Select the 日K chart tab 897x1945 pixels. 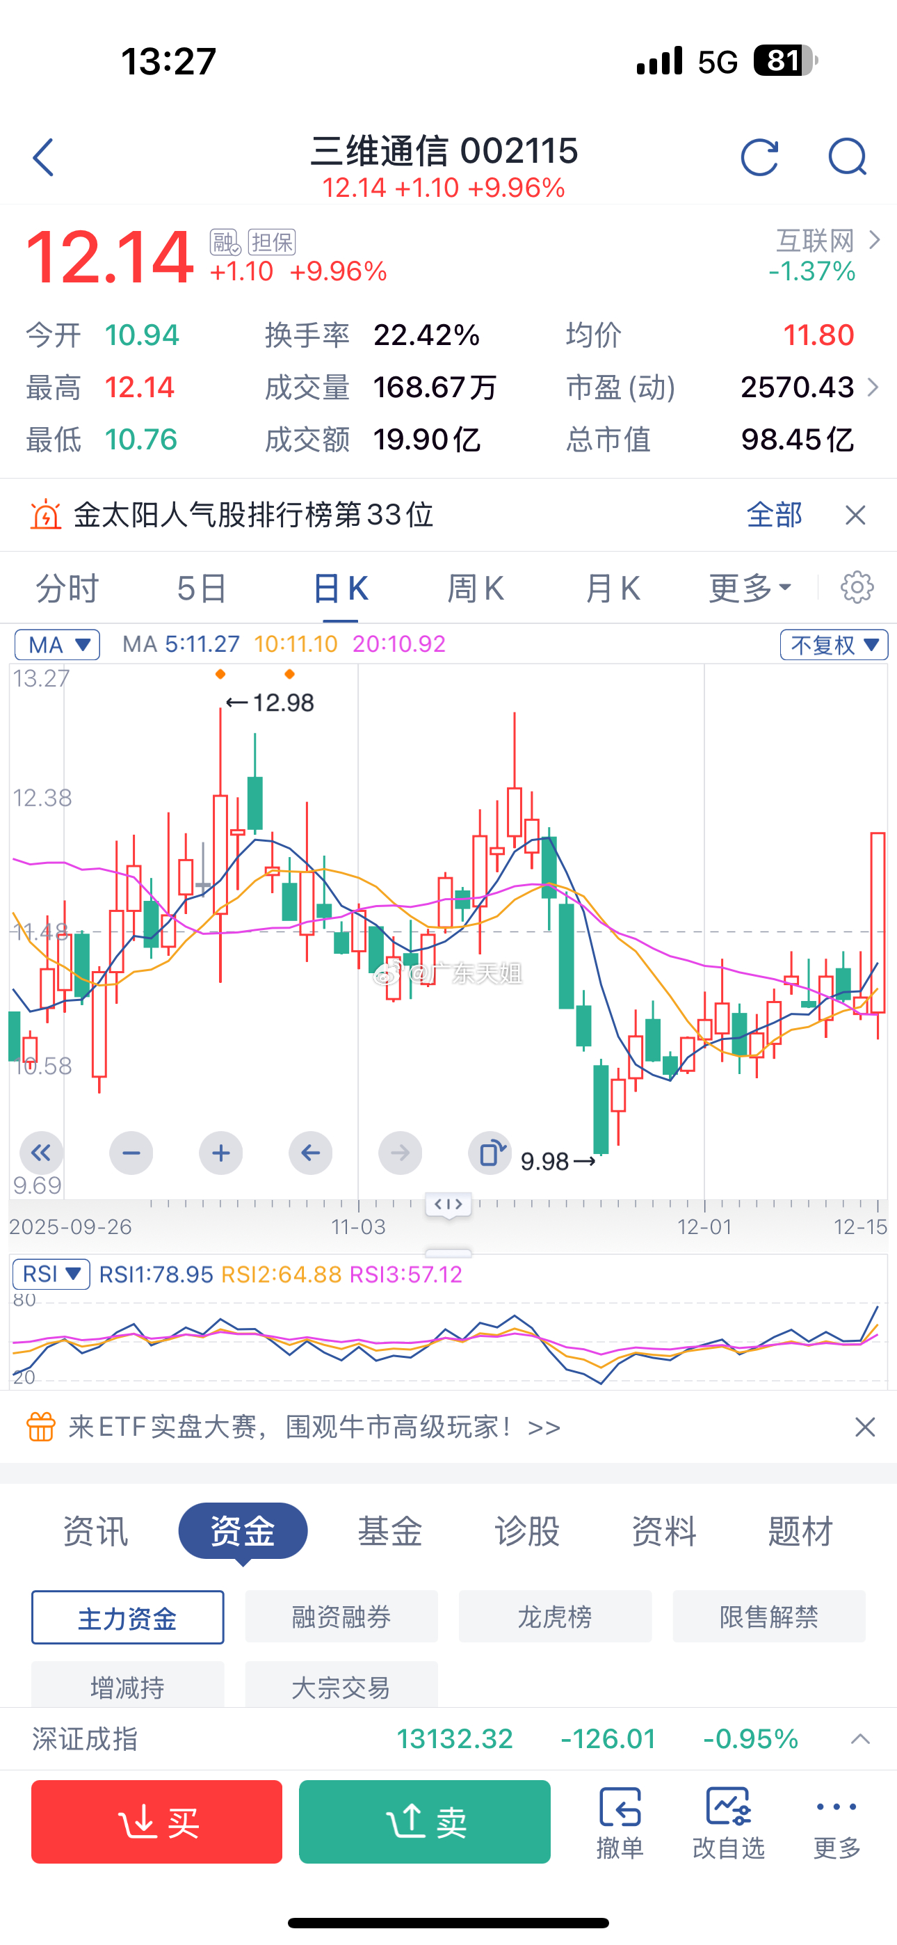pos(341,589)
